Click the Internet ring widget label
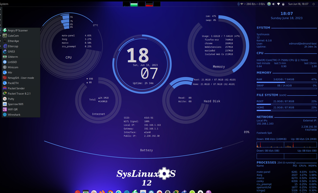Screen dimensions: 318x193 click(98, 114)
